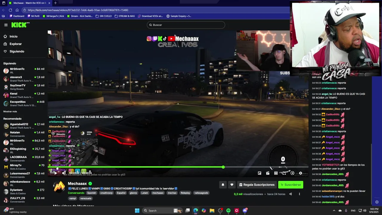Open milenkanolasco recommended channel

[x=24, y=183]
